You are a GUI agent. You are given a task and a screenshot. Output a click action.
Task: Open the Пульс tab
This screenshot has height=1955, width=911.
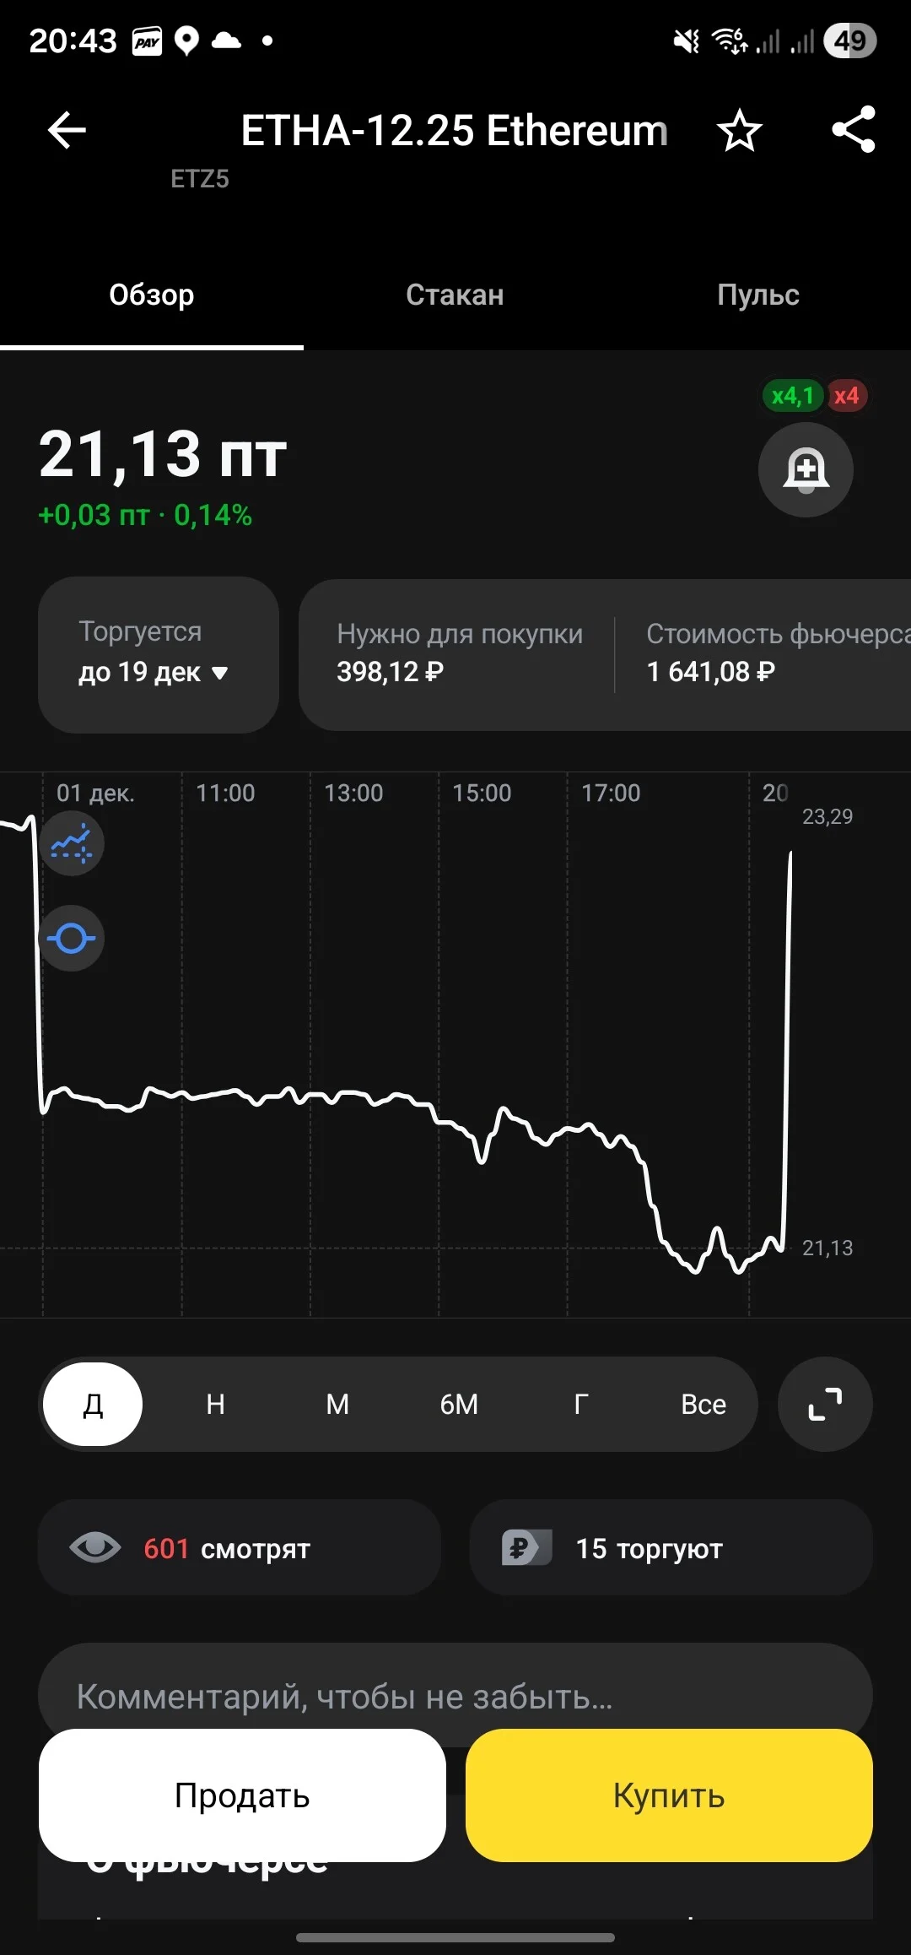point(758,295)
